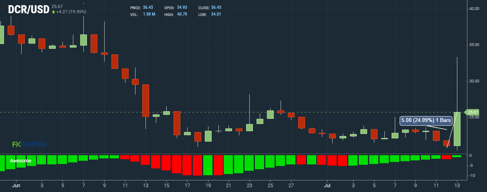Click the red candlestick for June 8

coord(94,44)
